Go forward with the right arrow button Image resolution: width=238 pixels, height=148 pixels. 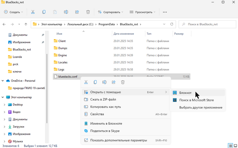(12, 24)
